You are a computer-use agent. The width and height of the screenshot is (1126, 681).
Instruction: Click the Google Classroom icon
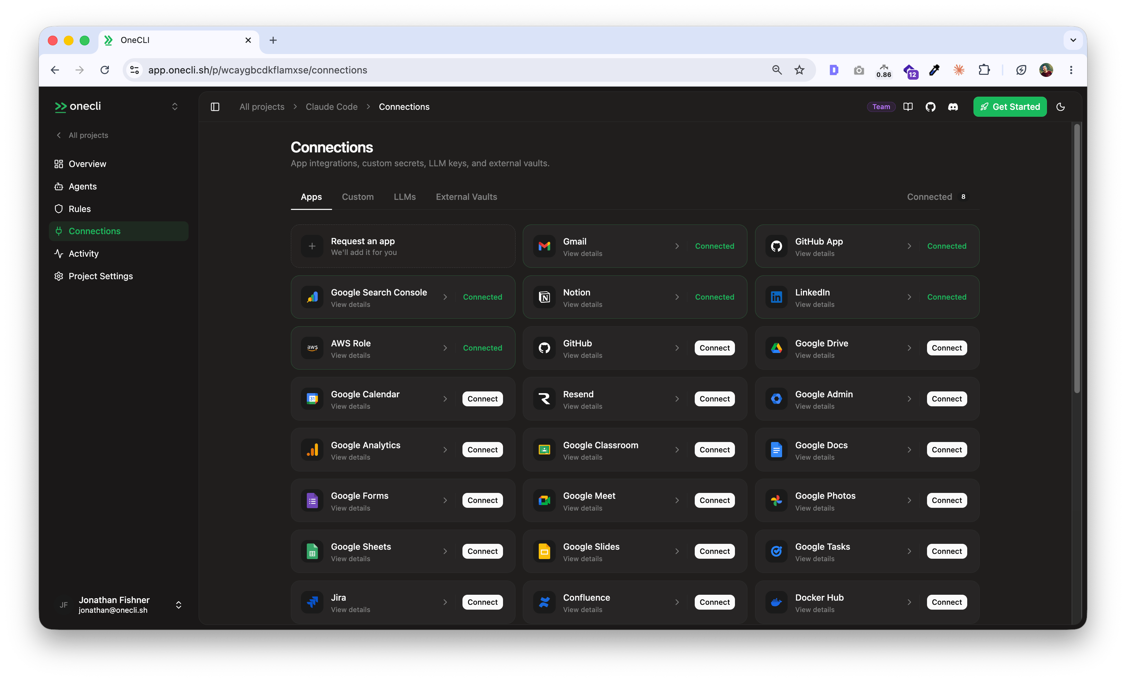(544, 449)
